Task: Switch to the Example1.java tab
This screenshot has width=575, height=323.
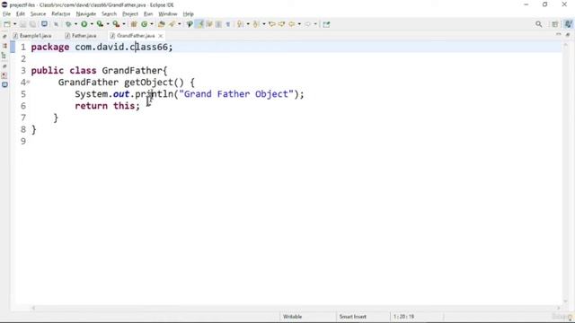Action: (x=32, y=36)
